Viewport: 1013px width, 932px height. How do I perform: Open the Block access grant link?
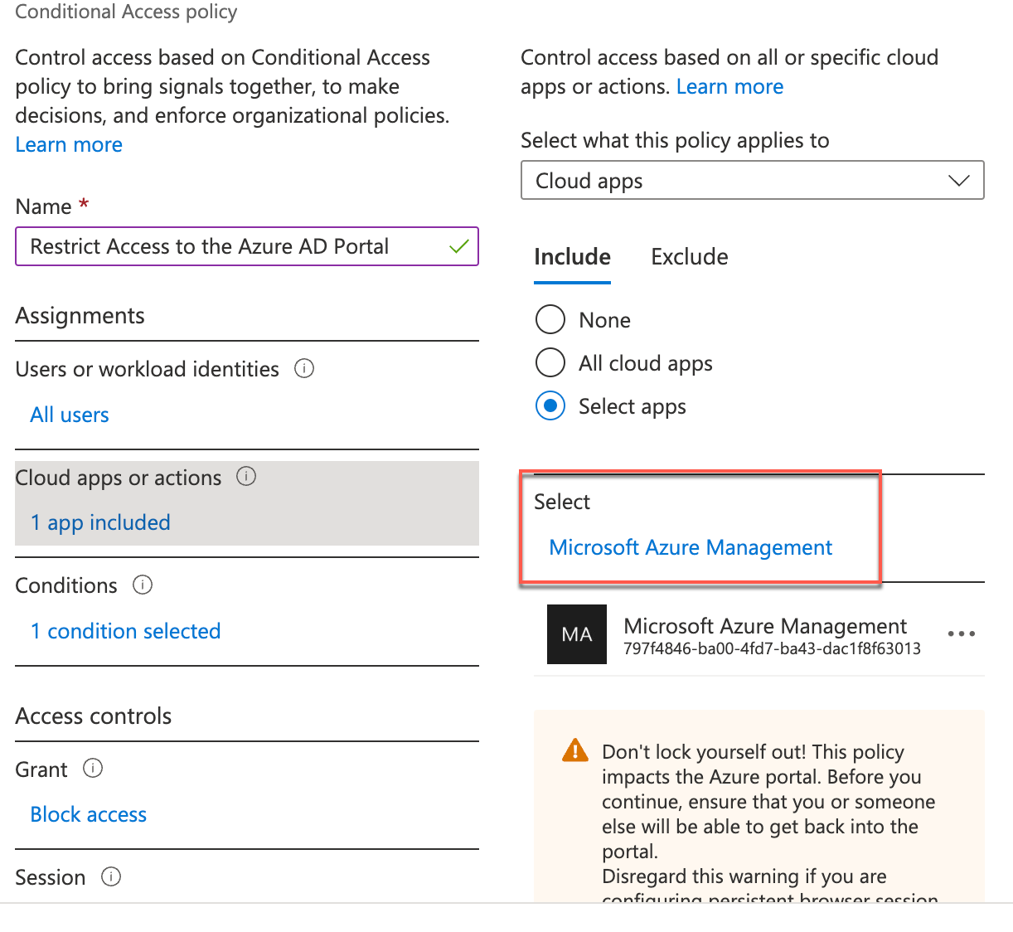[x=88, y=814]
